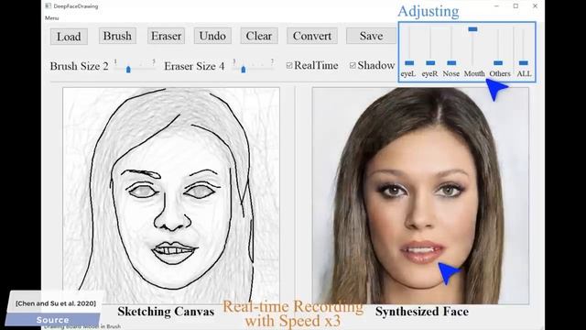Click inside the Sketching Canvas drawing area

(x=171, y=195)
